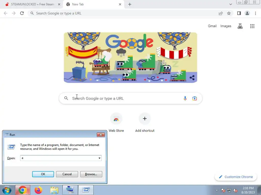Click the Add shortcut plus tile
This screenshot has height=195, width=261.
pos(145,122)
